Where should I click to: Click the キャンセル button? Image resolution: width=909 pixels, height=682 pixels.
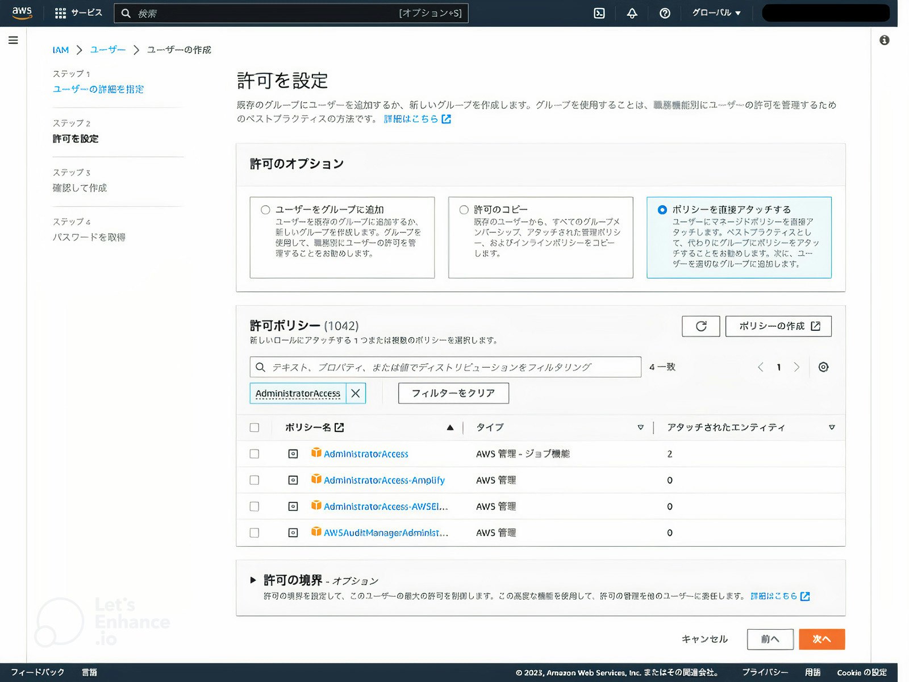[x=704, y=639]
